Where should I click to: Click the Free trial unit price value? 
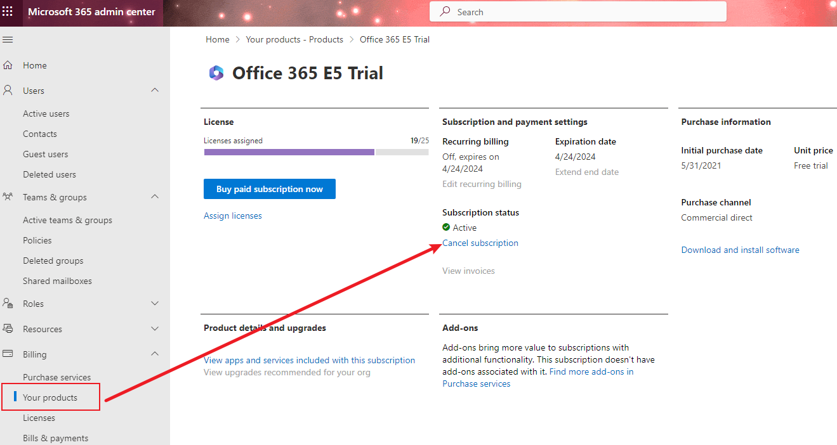(811, 165)
